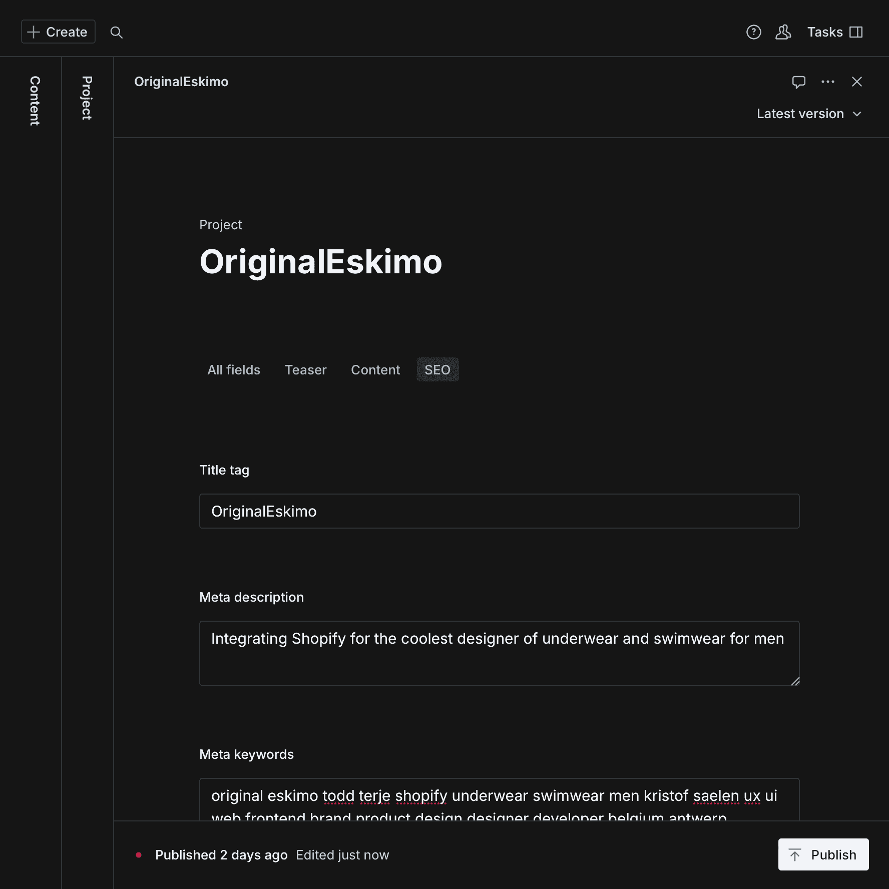Switch to the Teaser tab
This screenshot has height=889, width=889.
click(x=305, y=370)
